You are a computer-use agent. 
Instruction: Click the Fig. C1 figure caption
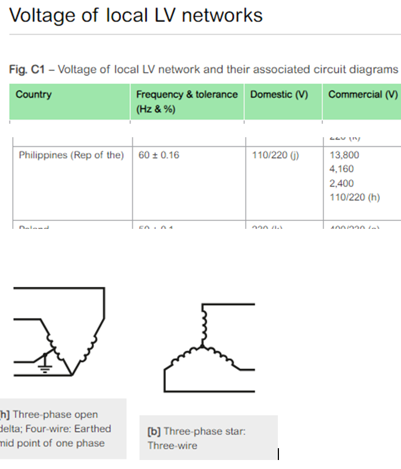[x=204, y=70]
